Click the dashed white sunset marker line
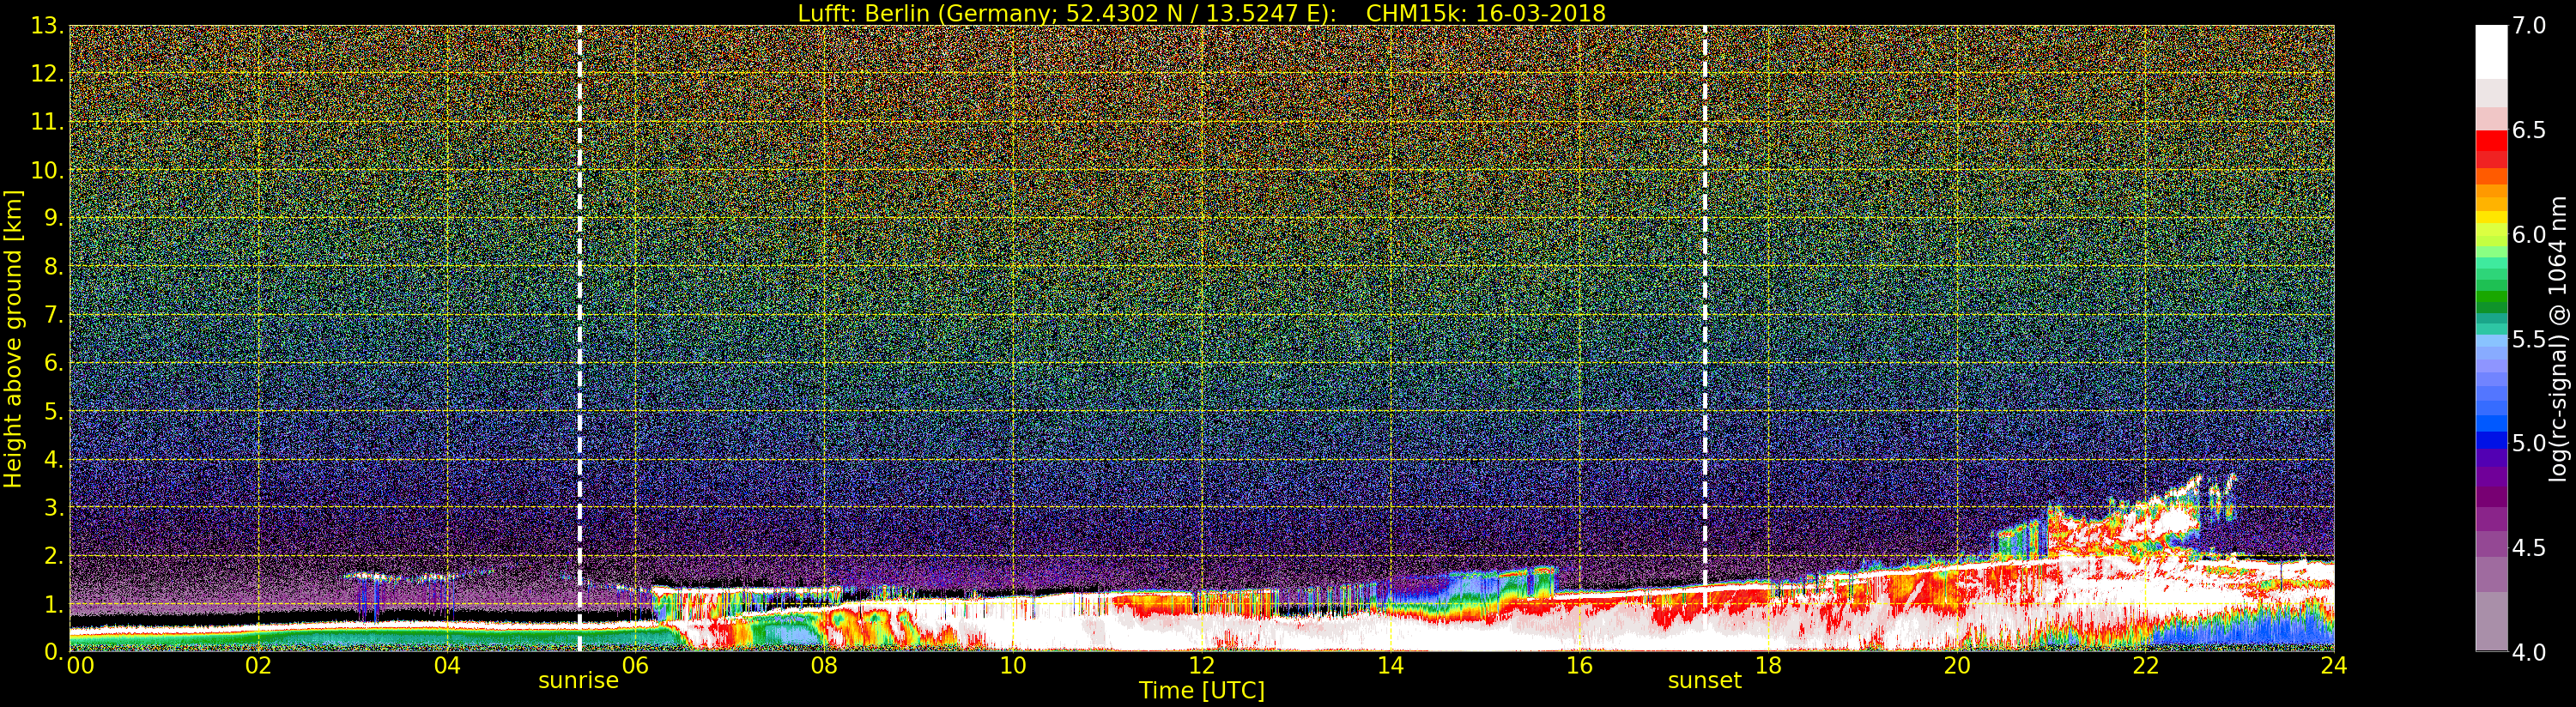 pyautogui.click(x=1705, y=338)
